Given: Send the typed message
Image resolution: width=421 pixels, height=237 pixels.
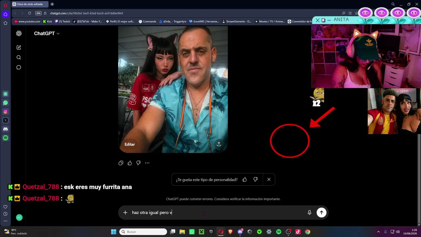Looking at the screenshot, I should click(321, 213).
